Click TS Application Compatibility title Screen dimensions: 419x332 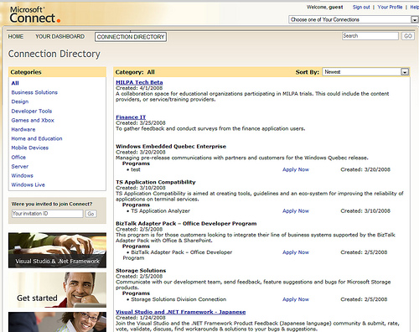[x=156, y=182]
